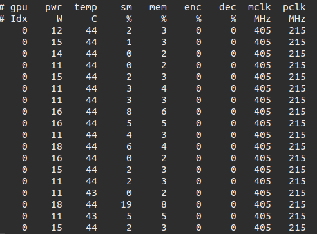This screenshot has width=317, height=234.
Task: Select gpu index 0 in the pwr 12 row
Action: click(x=24, y=30)
